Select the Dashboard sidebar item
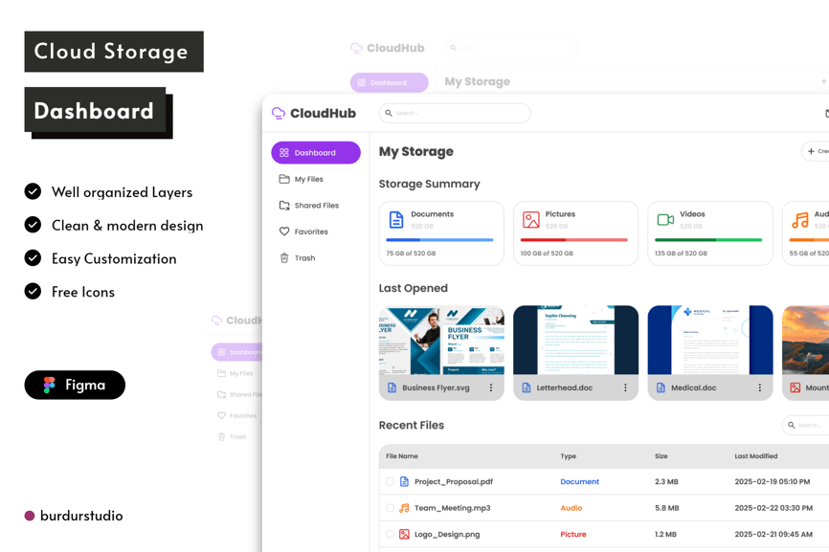The height and width of the screenshot is (552, 829). (x=316, y=153)
